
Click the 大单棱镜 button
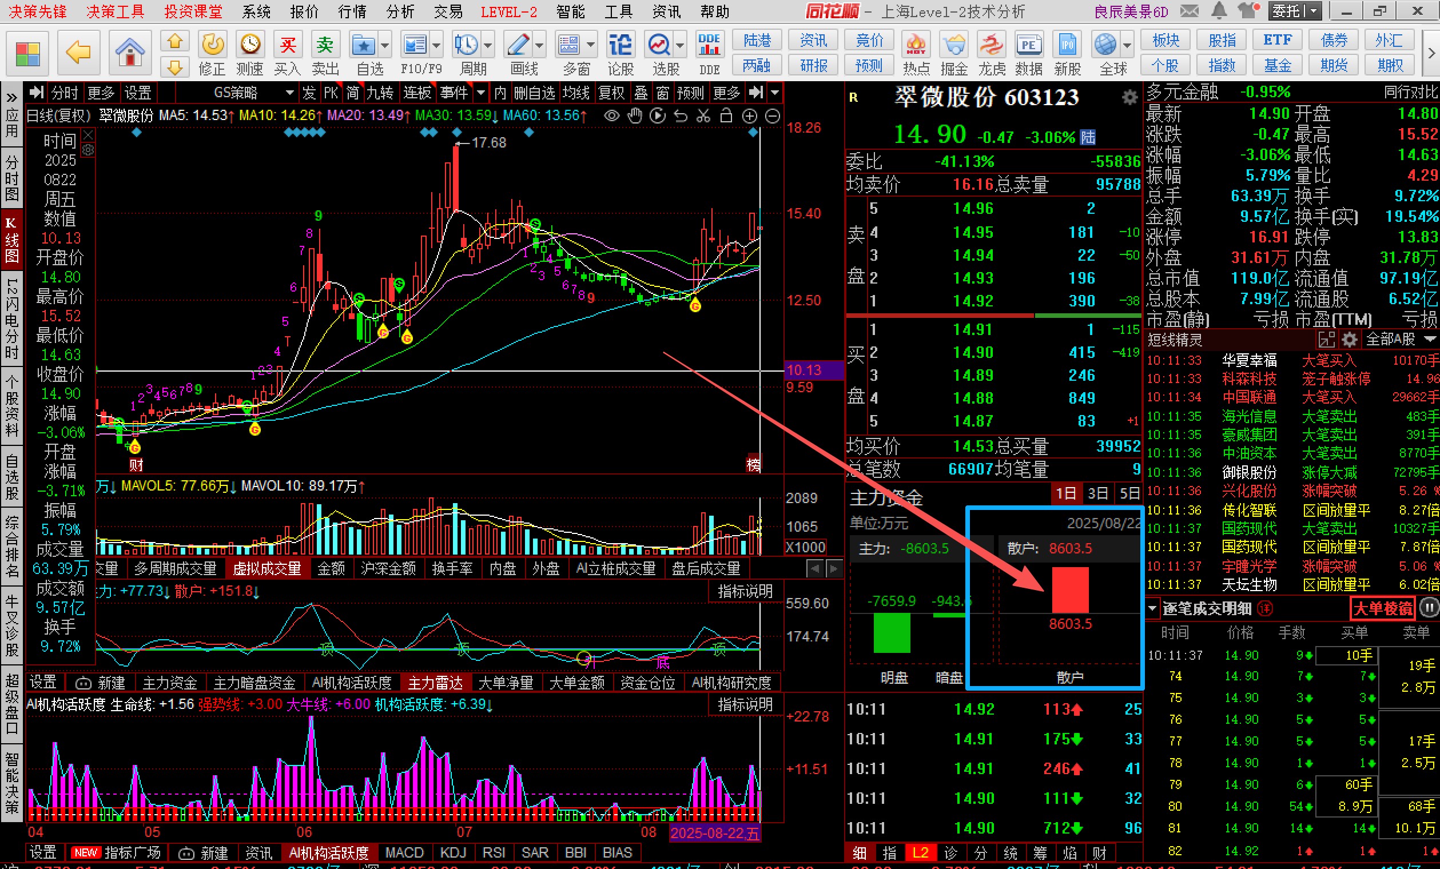(x=1383, y=608)
